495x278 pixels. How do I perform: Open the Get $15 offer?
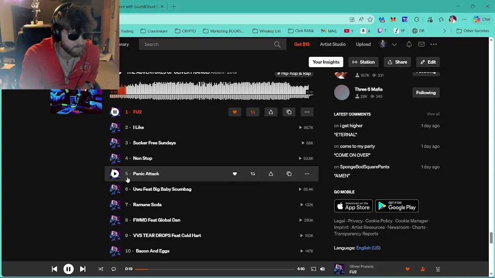302,44
